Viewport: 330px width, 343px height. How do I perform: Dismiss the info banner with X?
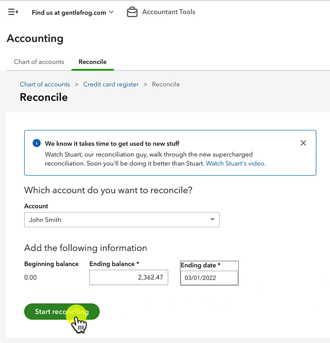point(303,143)
